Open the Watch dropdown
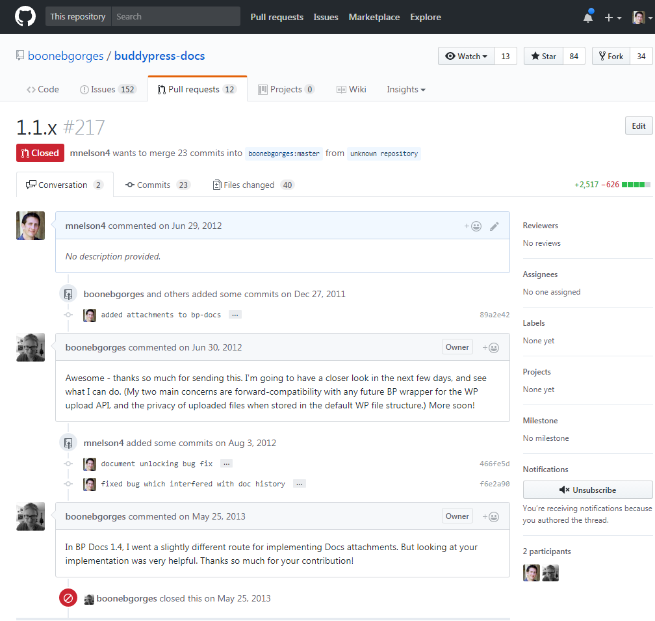 pyautogui.click(x=466, y=56)
